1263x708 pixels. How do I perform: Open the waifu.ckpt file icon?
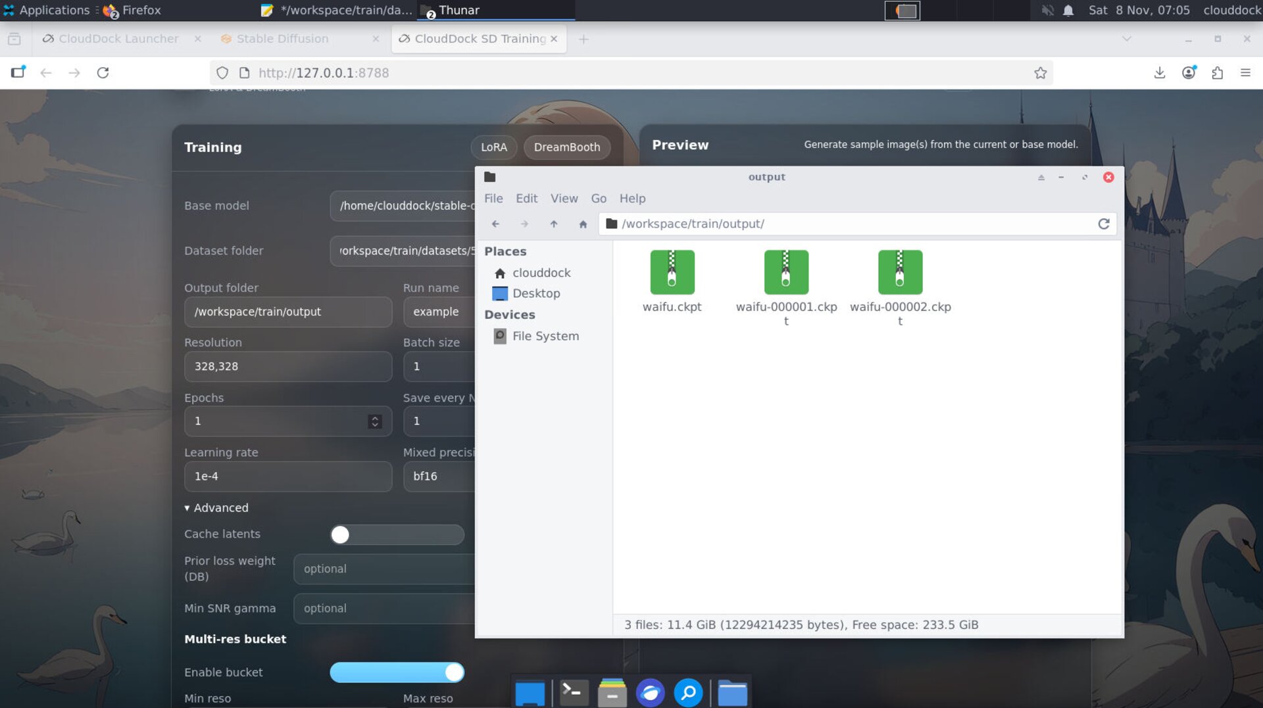click(672, 272)
